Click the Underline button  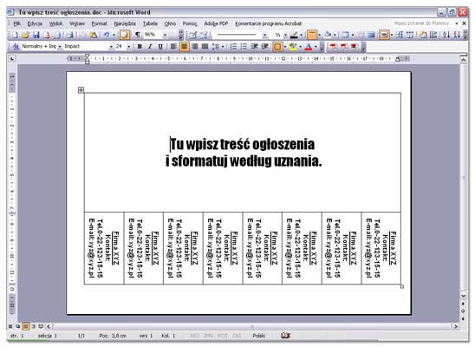160,46
